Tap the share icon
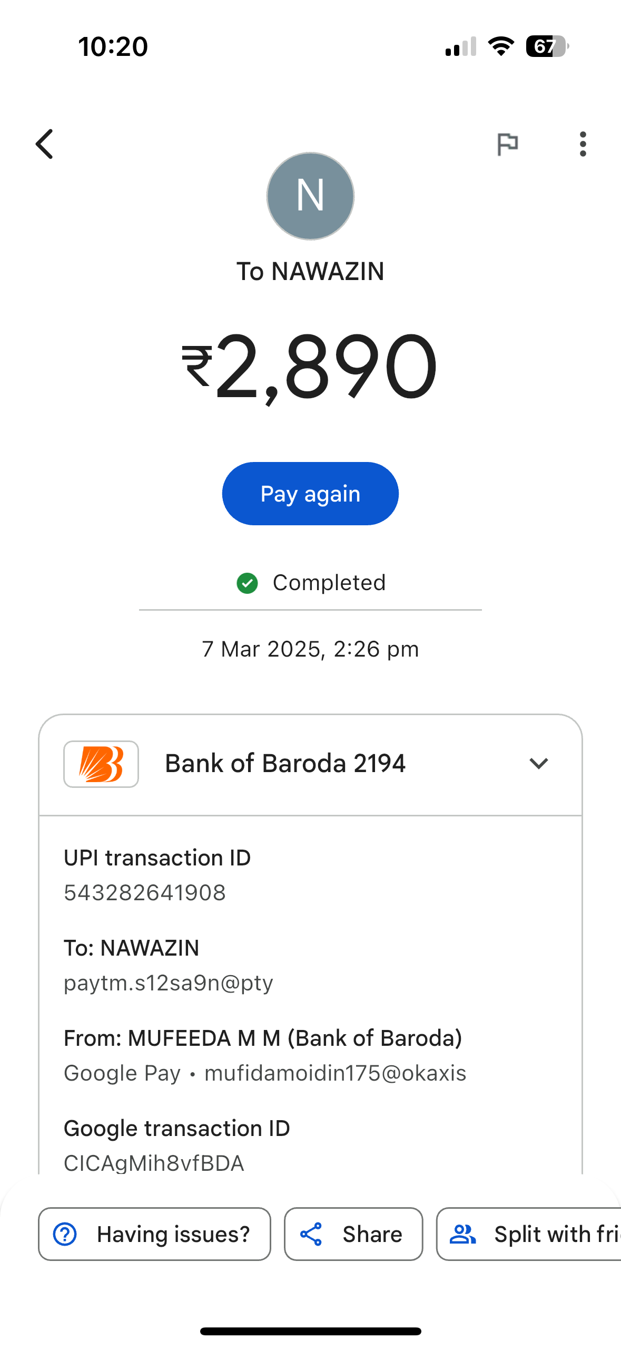This screenshot has width=621, height=1348. coord(311,1234)
